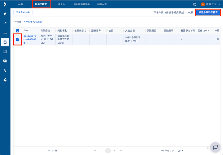Open the chat support bubble
223x155 pixels.
[215, 147]
